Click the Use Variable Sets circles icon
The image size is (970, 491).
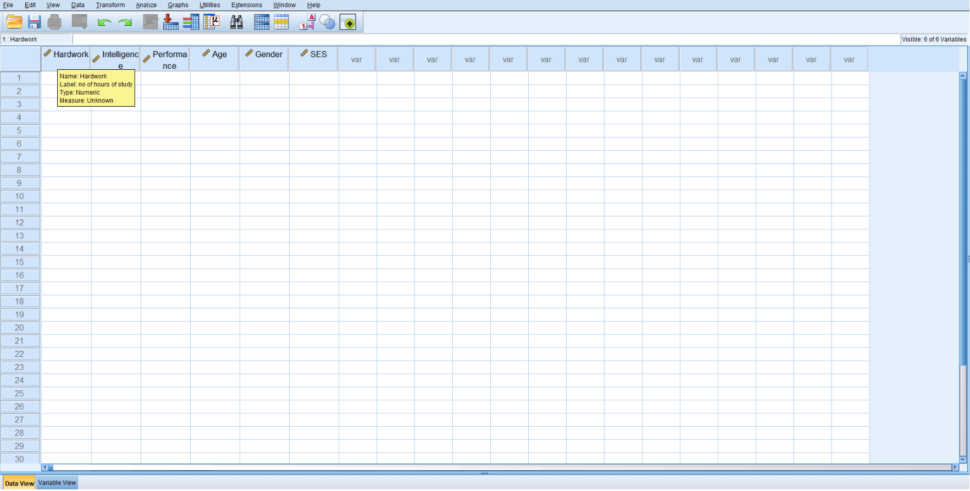coord(327,22)
